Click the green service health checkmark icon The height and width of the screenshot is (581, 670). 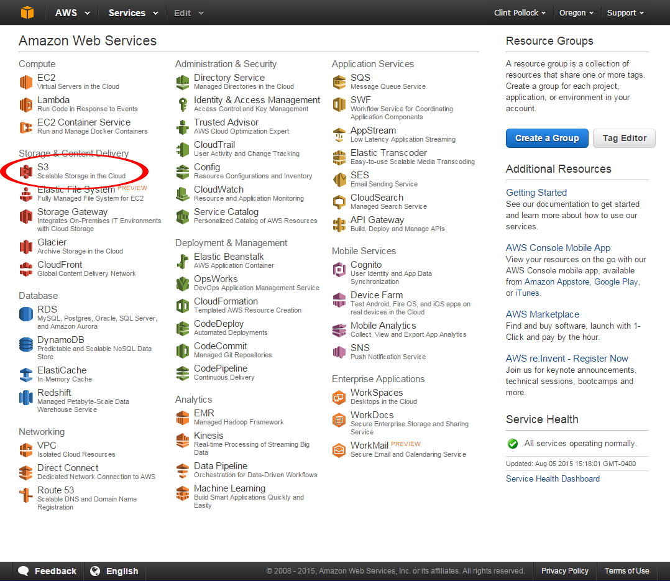(513, 444)
